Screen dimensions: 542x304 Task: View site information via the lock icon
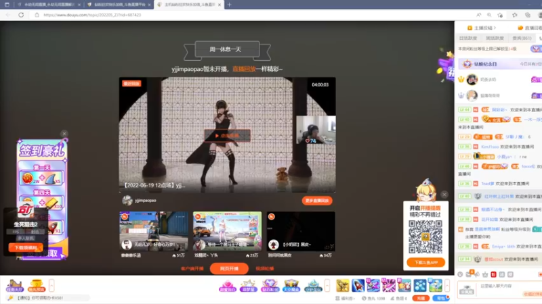tap(37, 15)
